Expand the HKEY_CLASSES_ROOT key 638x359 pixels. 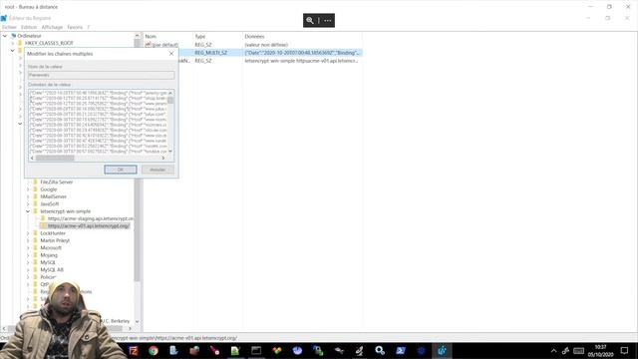click(13, 43)
